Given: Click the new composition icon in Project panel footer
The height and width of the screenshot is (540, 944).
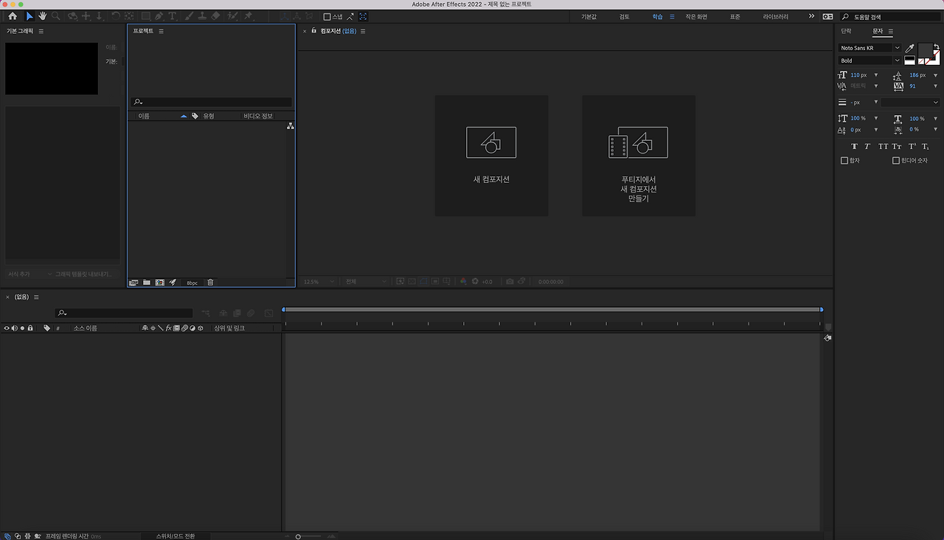Looking at the screenshot, I should (x=159, y=283).
